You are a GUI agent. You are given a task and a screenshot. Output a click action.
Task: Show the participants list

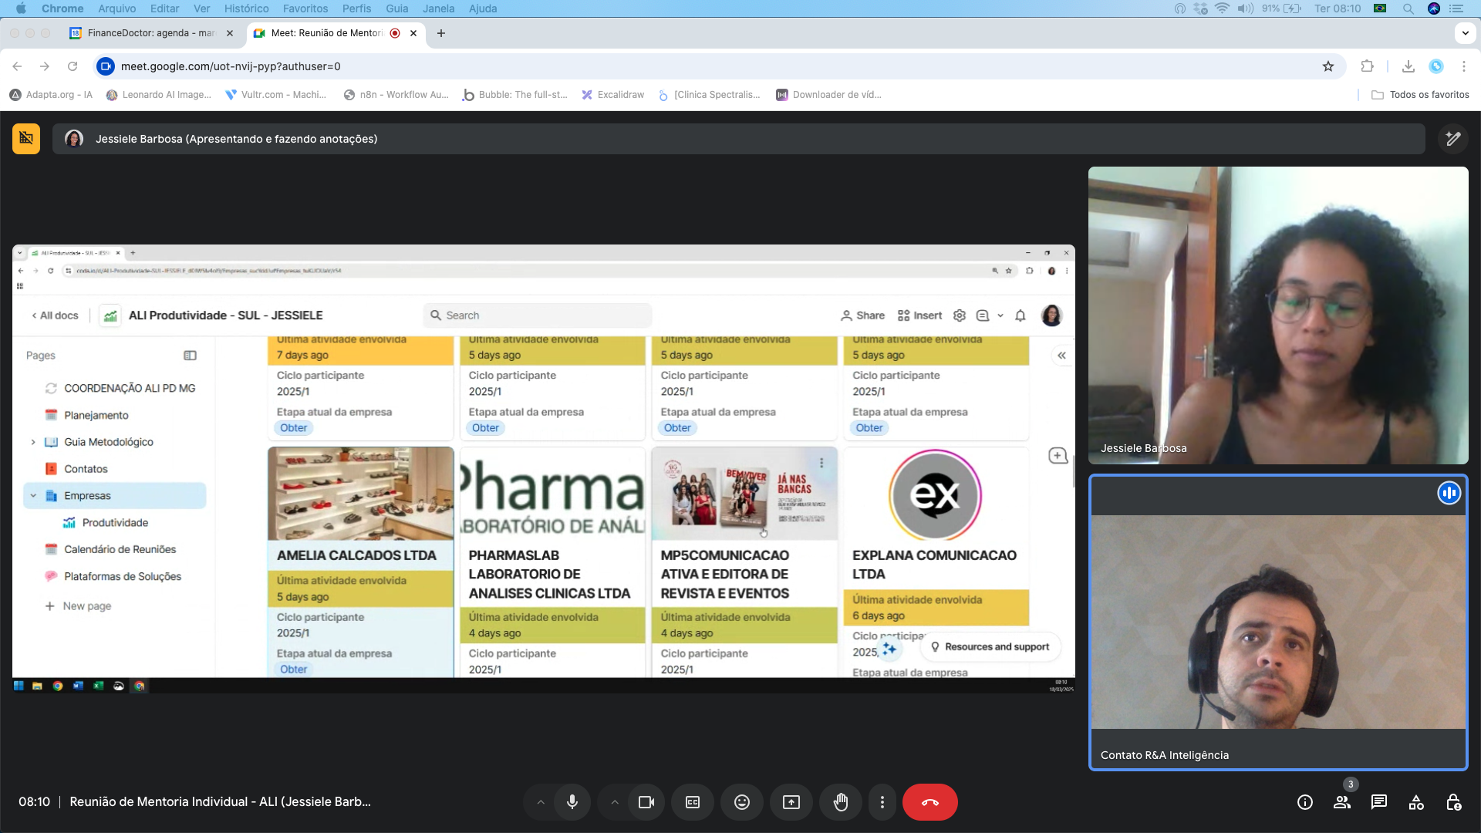pos(1341,802)
